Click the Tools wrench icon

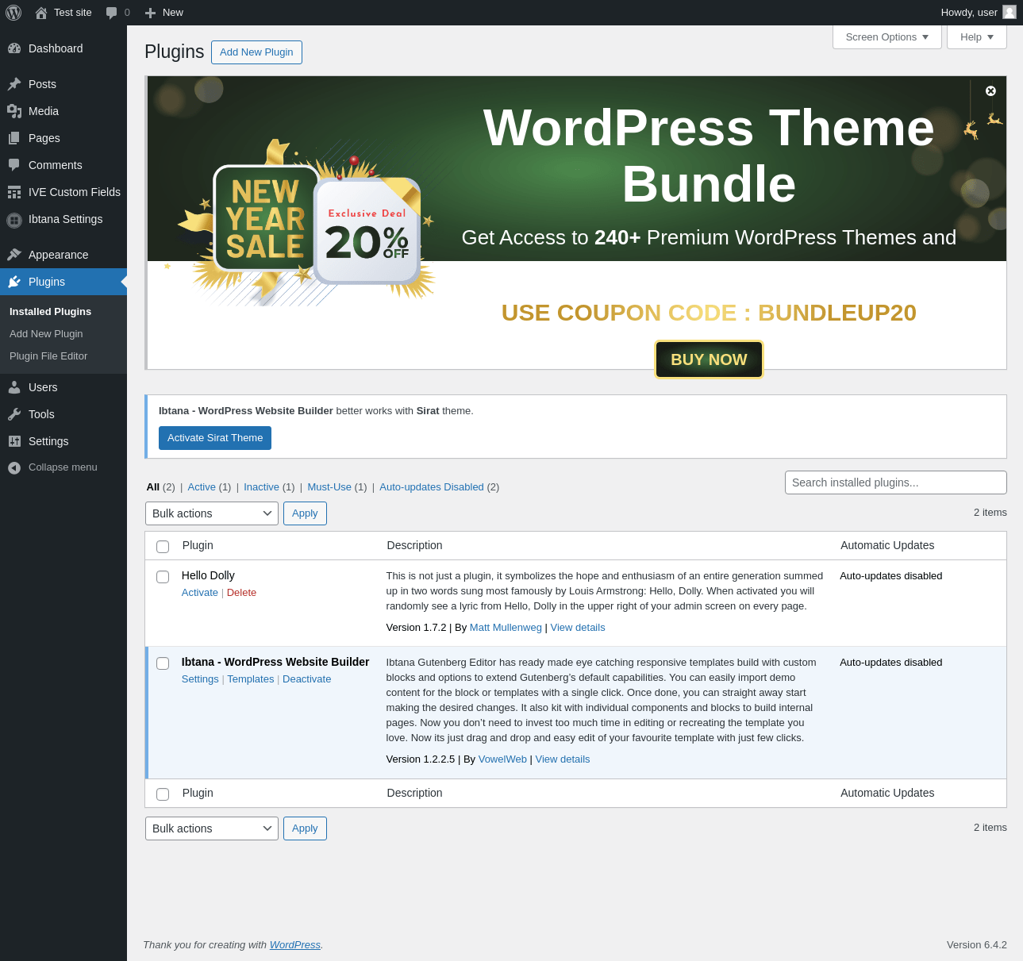point(14,414)
